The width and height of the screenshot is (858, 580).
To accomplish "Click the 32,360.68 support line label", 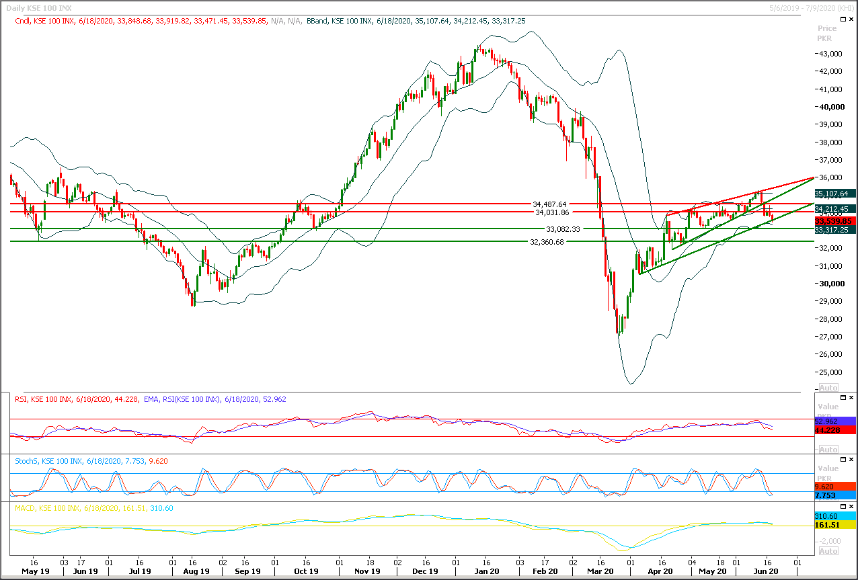I will pos(547,242).
